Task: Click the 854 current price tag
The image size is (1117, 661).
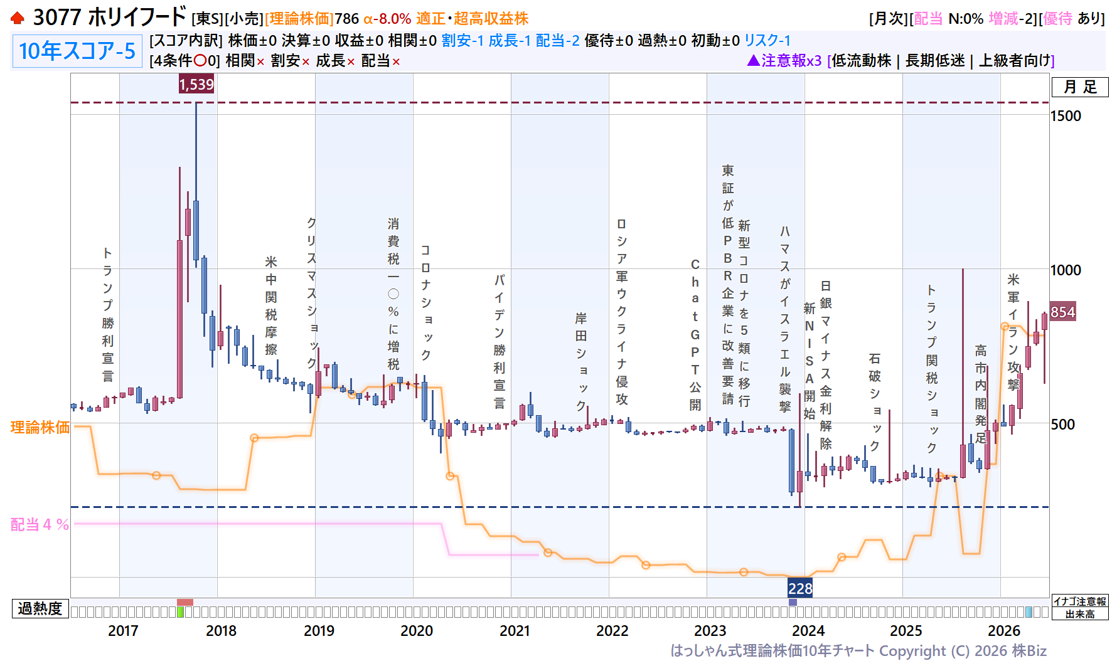Action: 1062,312
